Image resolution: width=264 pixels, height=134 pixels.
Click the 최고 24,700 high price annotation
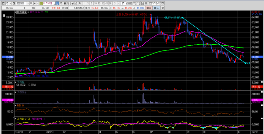132,15
